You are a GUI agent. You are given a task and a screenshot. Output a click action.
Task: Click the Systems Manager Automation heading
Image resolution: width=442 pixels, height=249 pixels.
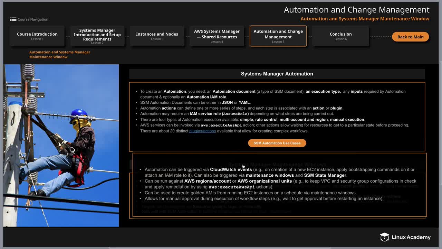point(277,74)
